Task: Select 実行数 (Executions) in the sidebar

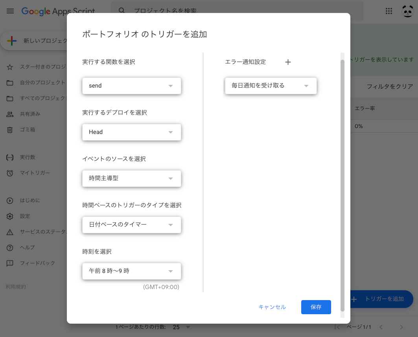Action: [24, 157]
